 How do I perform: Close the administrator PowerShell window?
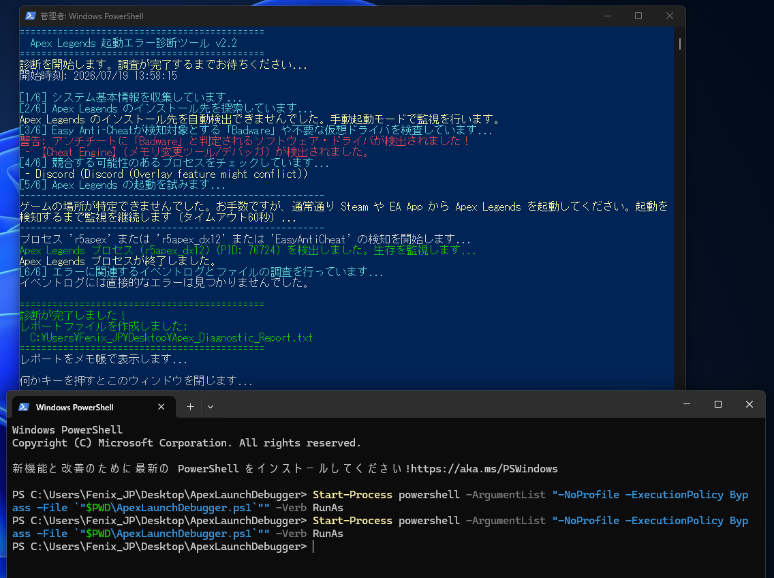click(x=669, y=16)
